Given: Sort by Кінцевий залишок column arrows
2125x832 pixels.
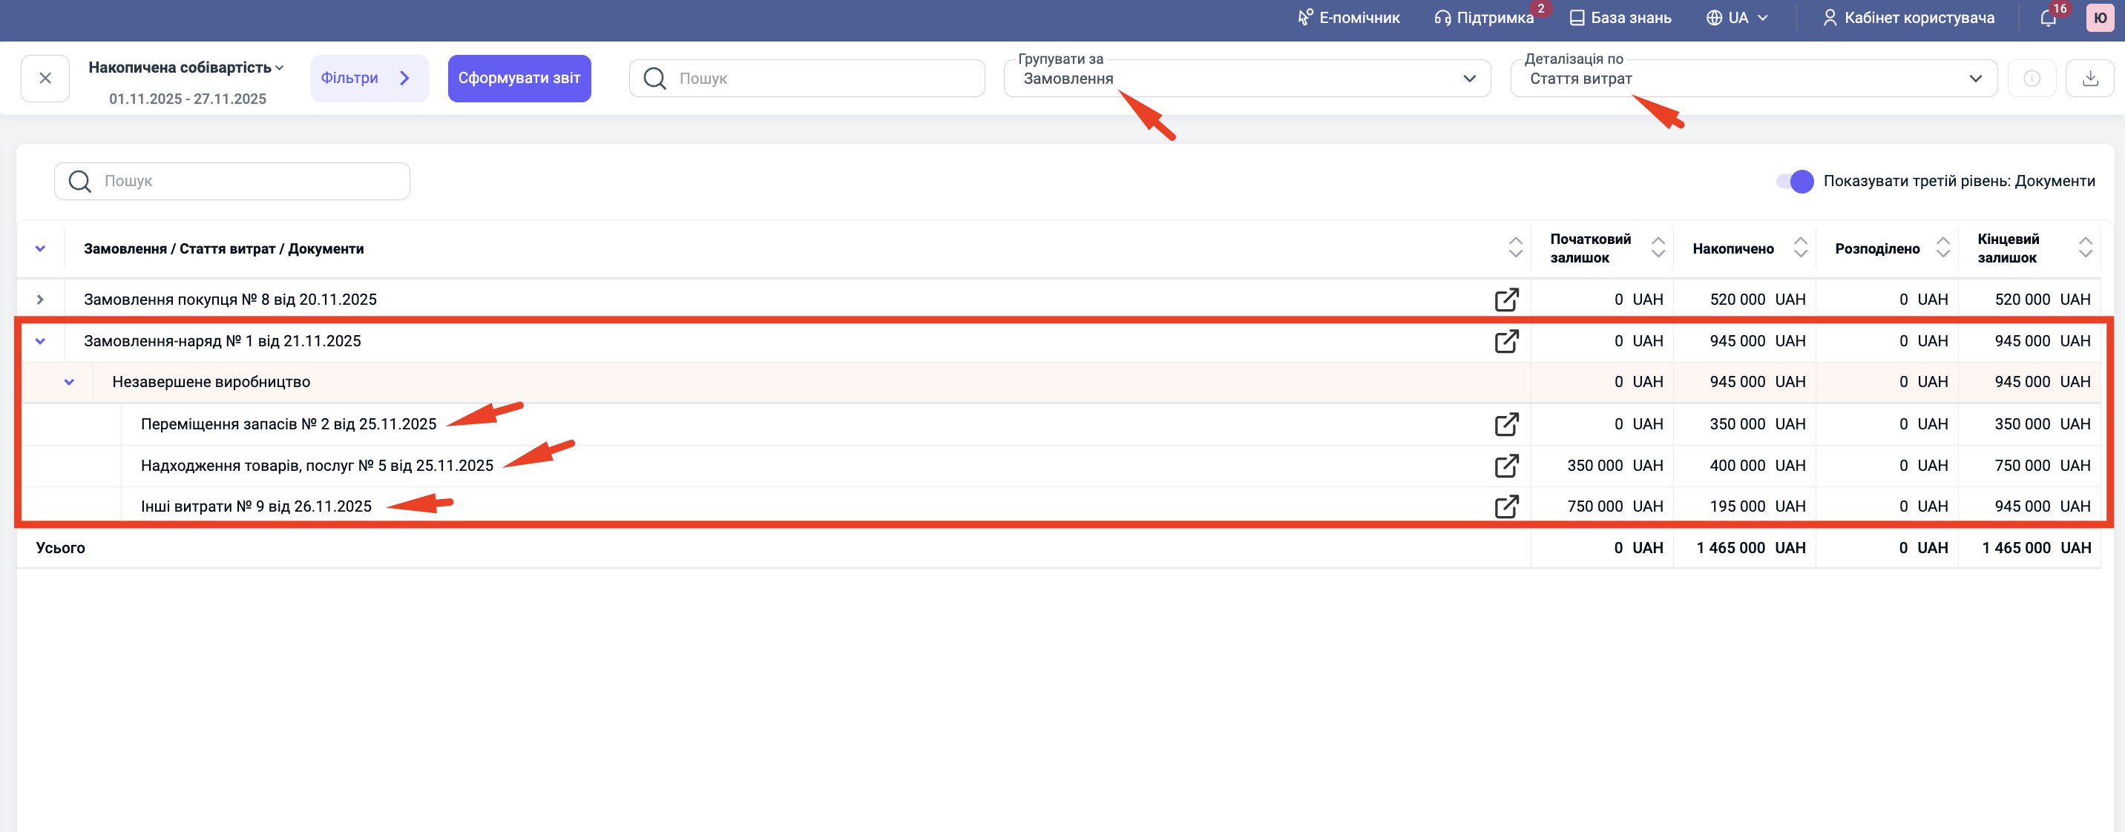Looking at the screenshot, I should [x=2085, y=248].
